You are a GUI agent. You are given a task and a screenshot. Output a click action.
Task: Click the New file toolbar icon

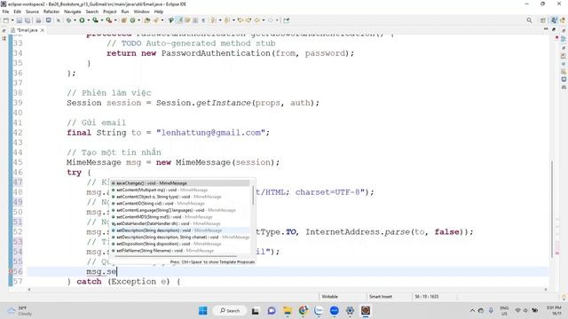(x=6, y=20)
